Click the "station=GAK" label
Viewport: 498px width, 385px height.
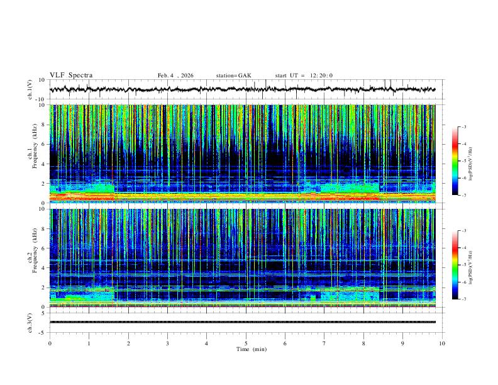coord(233,75)
